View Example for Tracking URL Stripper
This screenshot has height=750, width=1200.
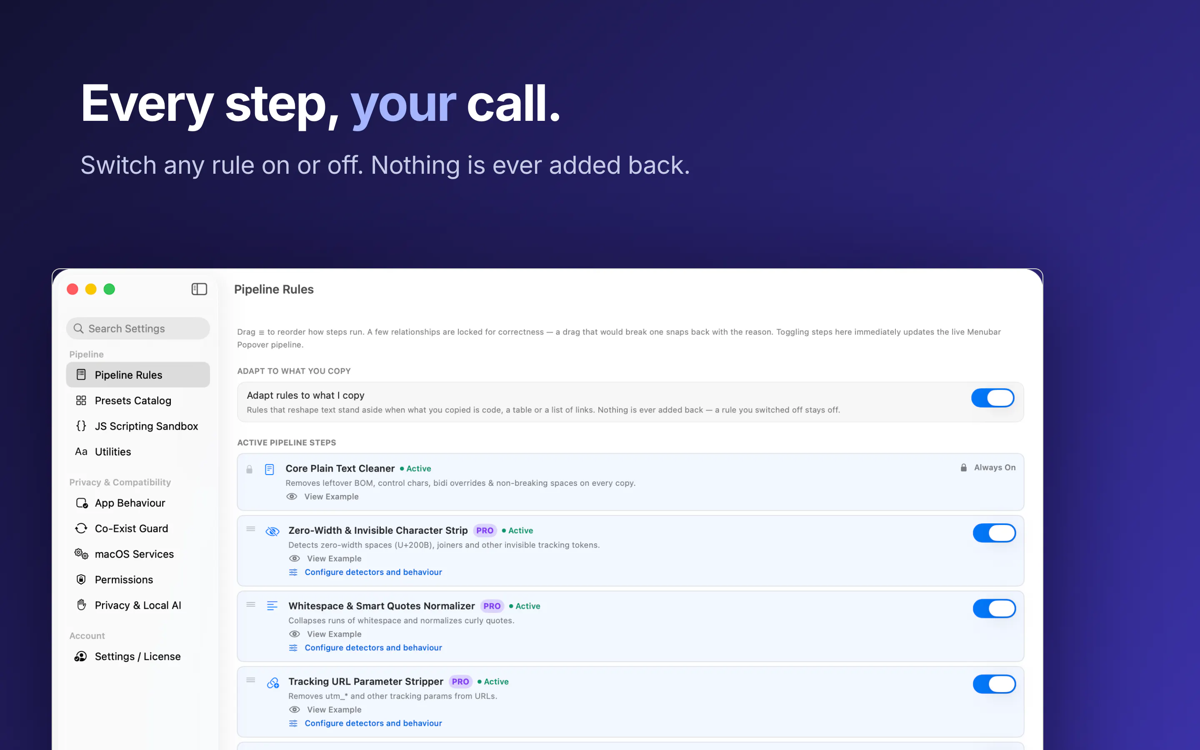pyautogui.click(x=325, y=709)
